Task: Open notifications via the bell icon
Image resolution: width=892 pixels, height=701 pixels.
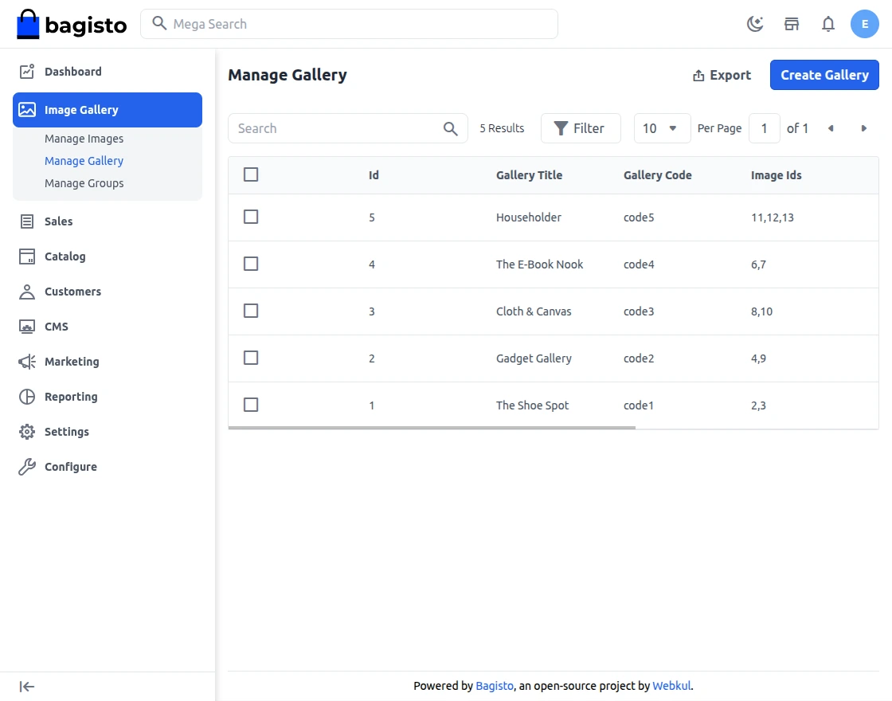Action: tap(828, 24)
